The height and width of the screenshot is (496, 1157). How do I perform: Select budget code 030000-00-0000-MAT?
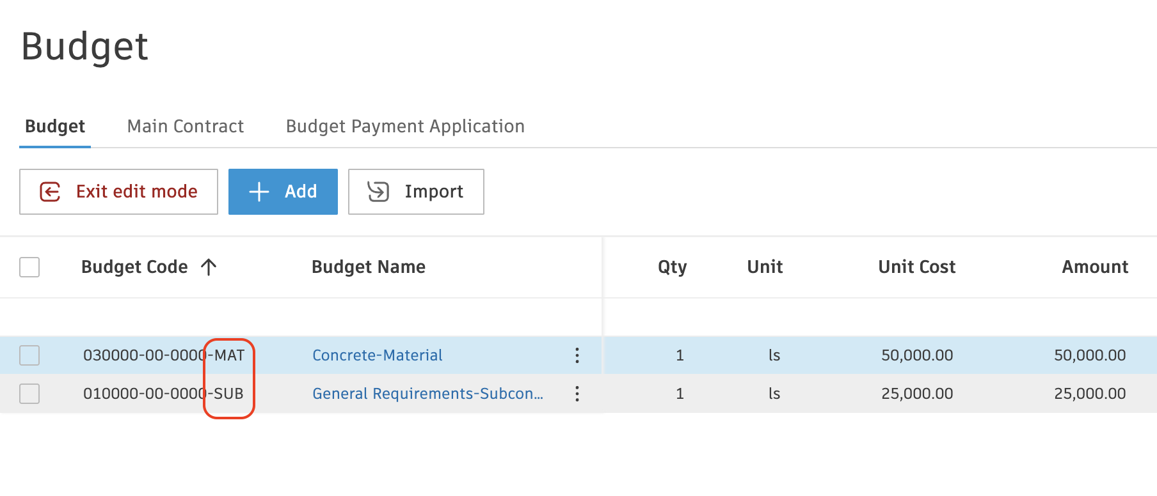[164, 355]
